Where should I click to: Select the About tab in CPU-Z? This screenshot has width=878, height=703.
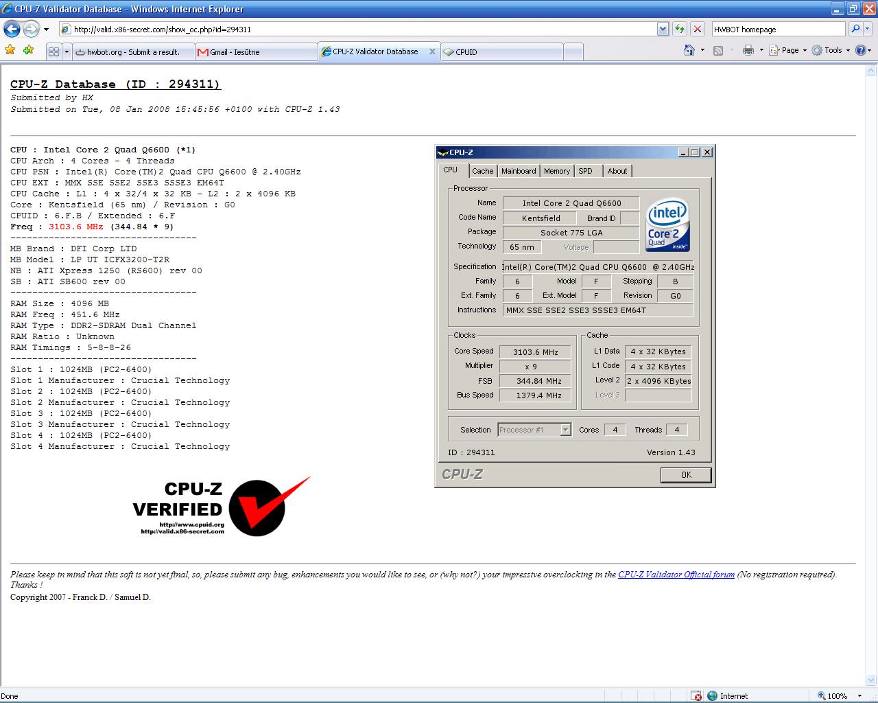coord(617,171)
